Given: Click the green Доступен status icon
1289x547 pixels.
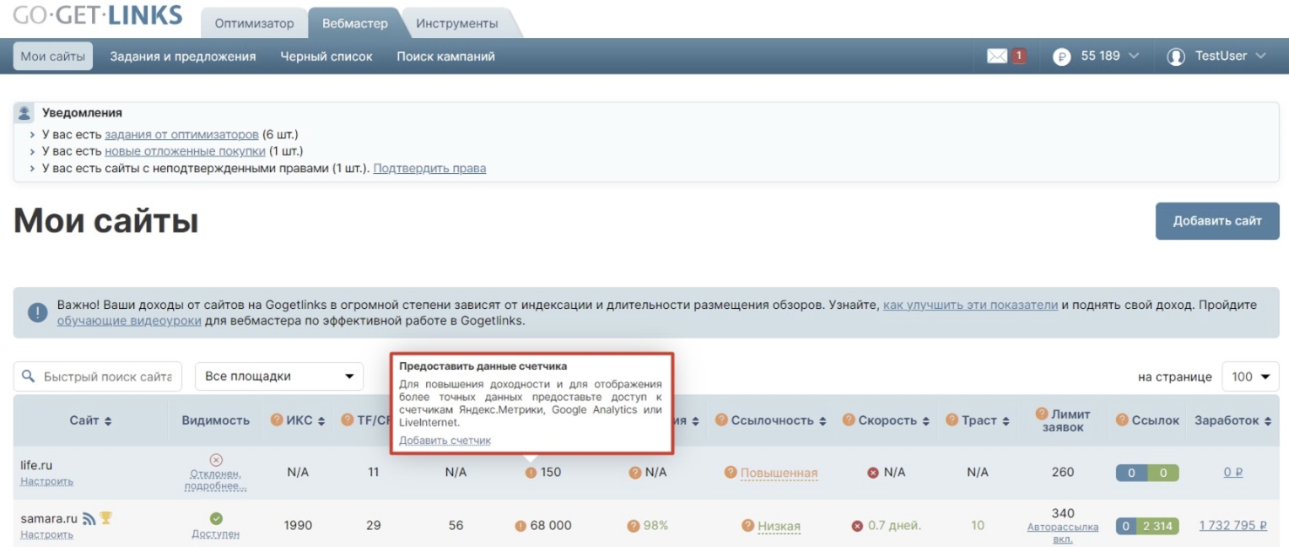Looking at the screenshot, I should pos(216,518).
